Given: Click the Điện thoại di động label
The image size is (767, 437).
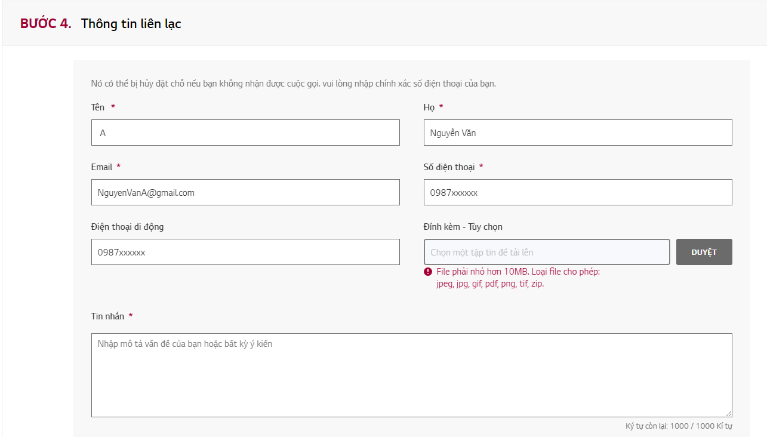Looking at the screenshot, I should pos(127,227).
